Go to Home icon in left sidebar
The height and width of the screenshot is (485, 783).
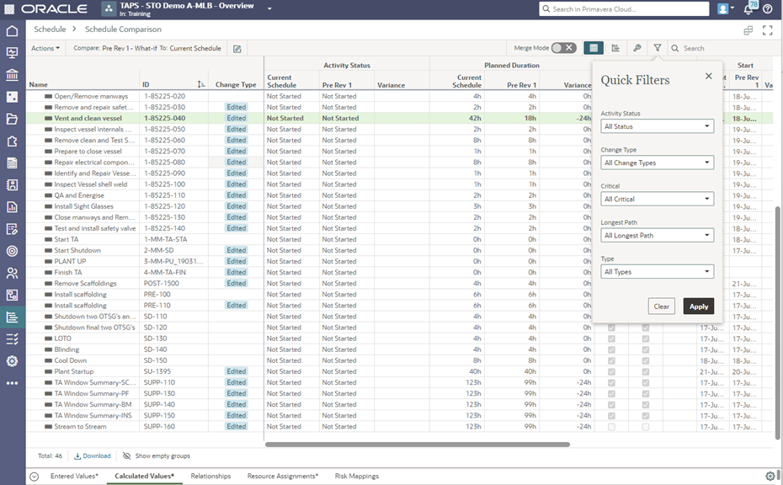click(12, 31)
